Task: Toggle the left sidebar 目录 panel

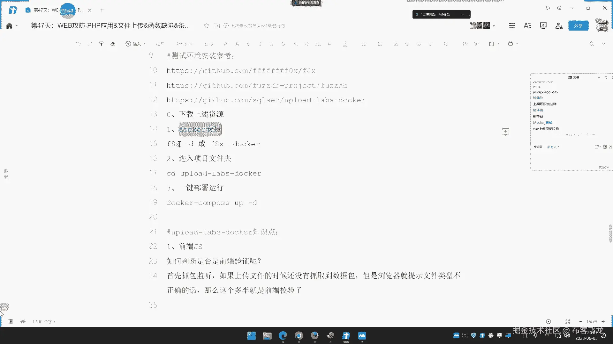Action: [6, 174]
